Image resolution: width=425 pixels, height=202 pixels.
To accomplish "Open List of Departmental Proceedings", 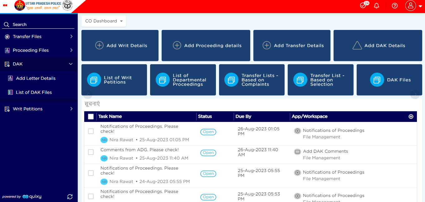I will (x=183, y=79).
